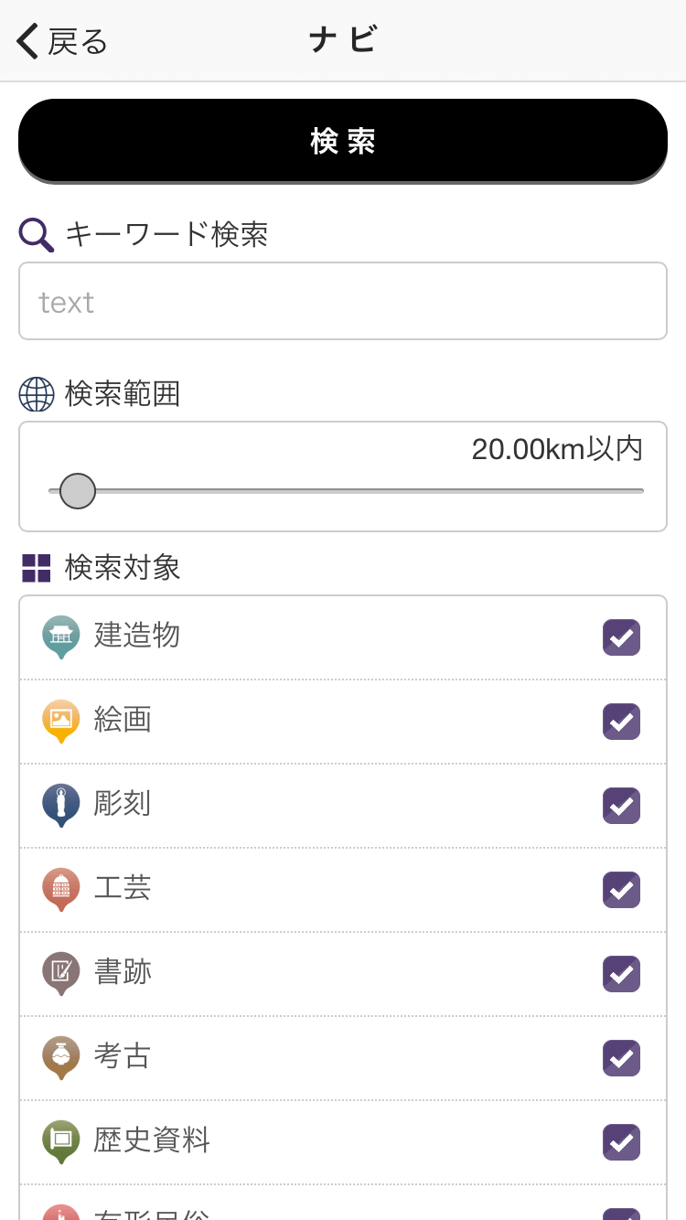This screenshot has height=1220, width=686.
Task: Disable the 工芸 checkbox
Action: 621,890
